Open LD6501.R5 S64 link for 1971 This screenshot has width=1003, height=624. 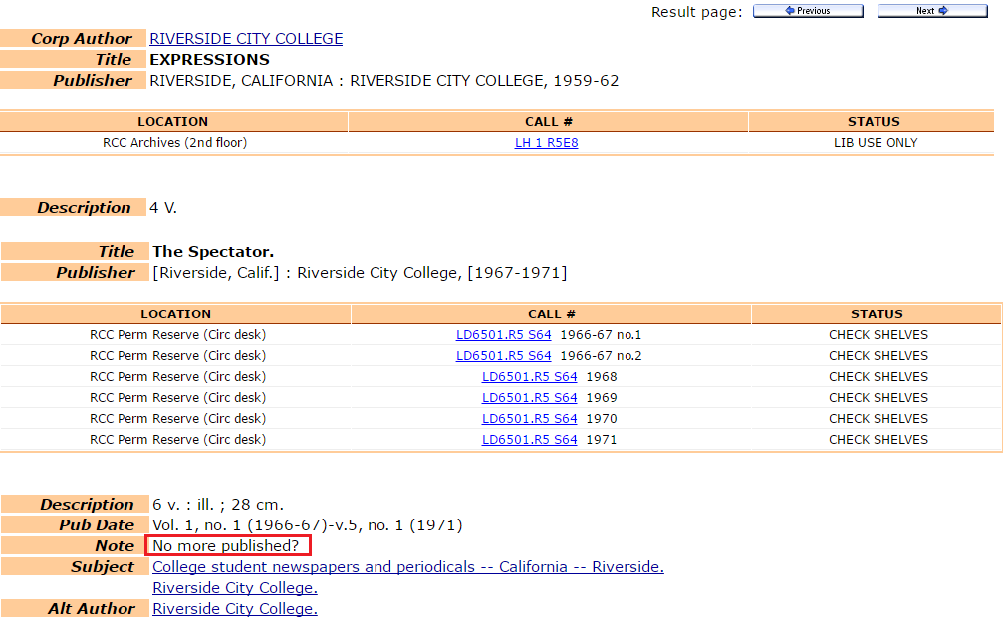click(x=530, y=440)
